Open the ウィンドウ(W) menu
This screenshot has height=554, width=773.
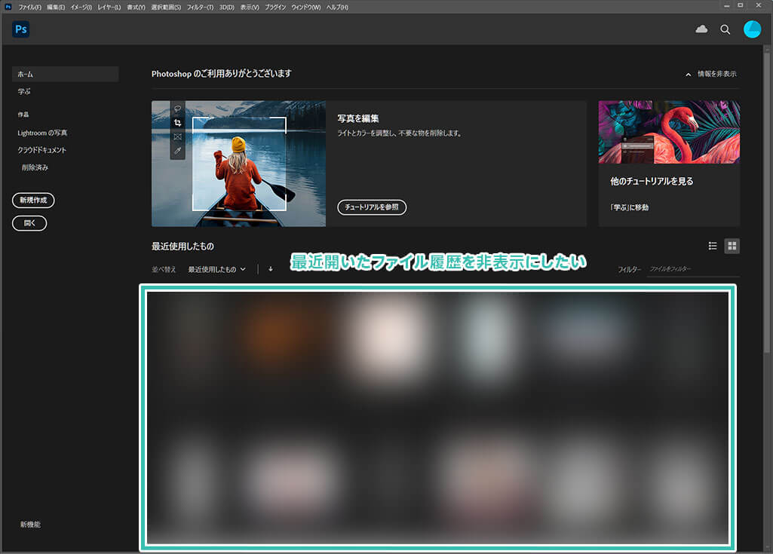pos(306,8)
